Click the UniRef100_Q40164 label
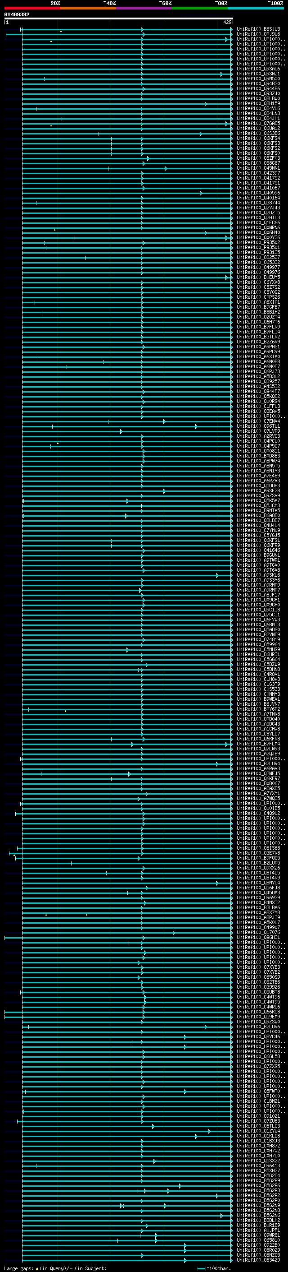 click(258, 198)
